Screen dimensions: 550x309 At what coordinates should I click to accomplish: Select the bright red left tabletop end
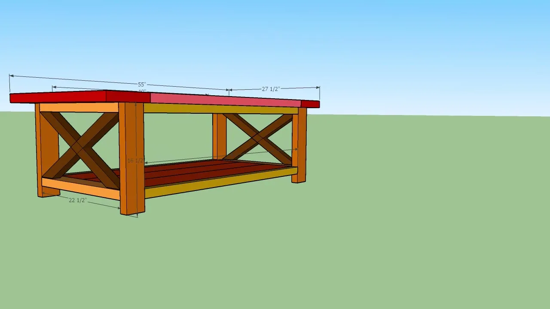pyautogui.click(x=58, y=97)
